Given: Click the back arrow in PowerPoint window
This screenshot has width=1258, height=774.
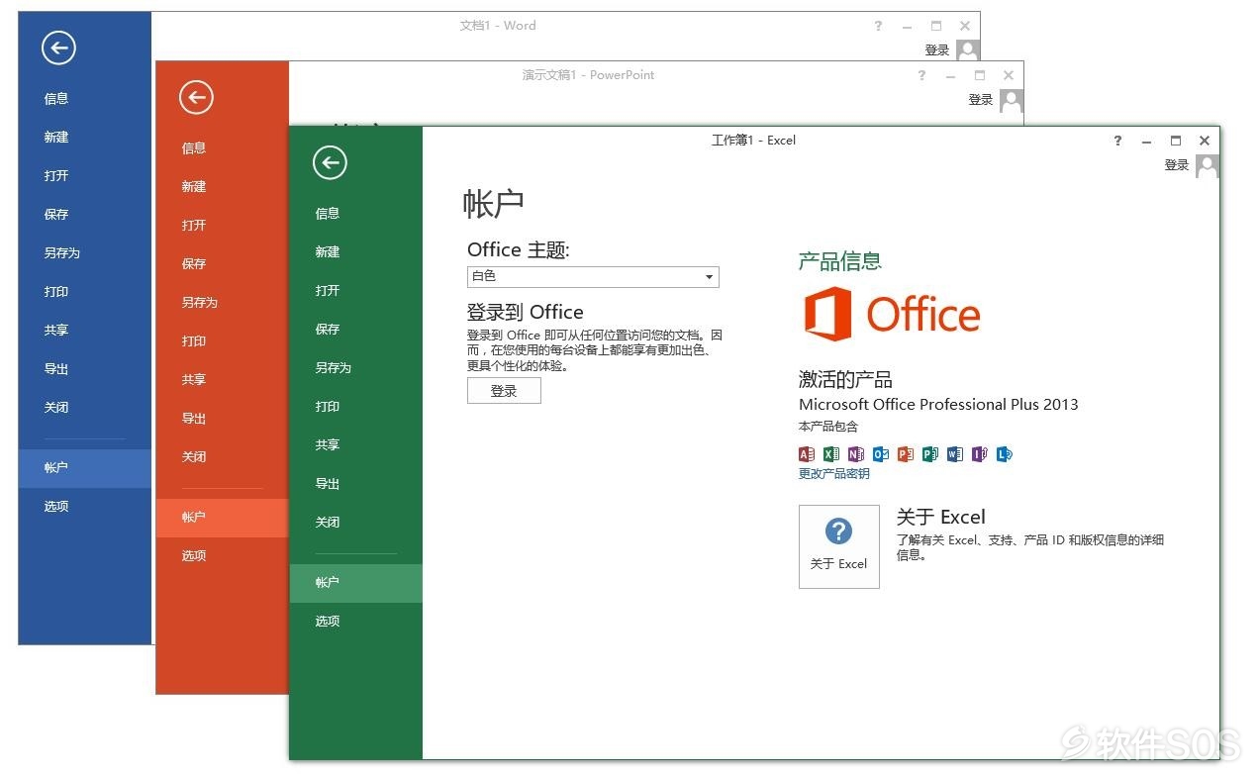Looking at the screenshot, I should pos(196,97).
